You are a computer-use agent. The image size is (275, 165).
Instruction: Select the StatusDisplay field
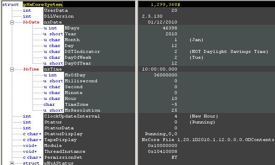click(x=63, y=134)
